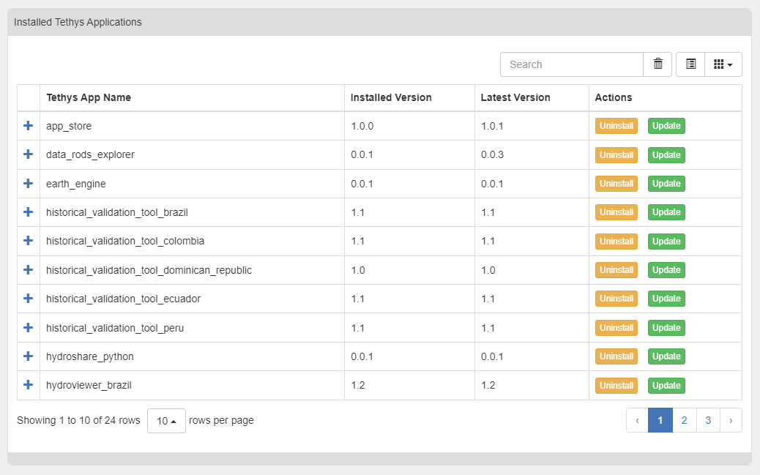Expand historical_validation_tool_brazil row details

point(28,212)
